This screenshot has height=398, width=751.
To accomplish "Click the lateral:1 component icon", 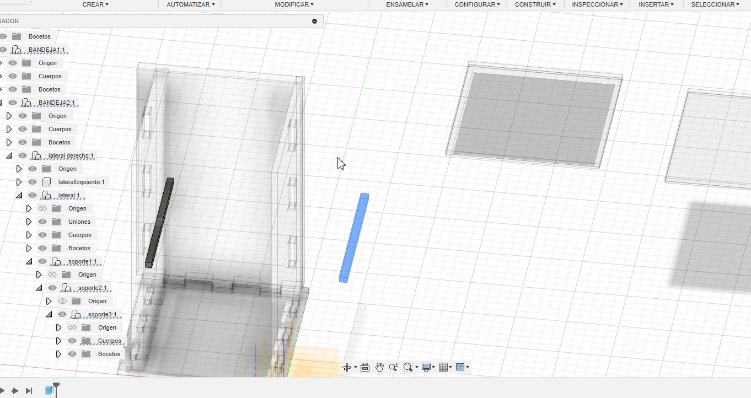I will pos(46,195).
